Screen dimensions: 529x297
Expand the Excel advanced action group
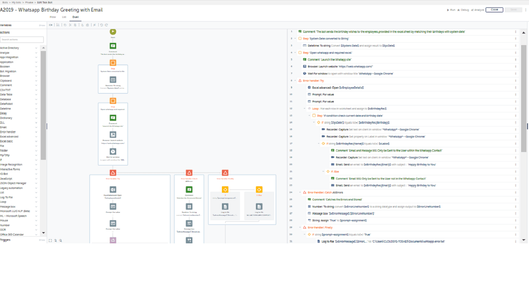point(36,137)
